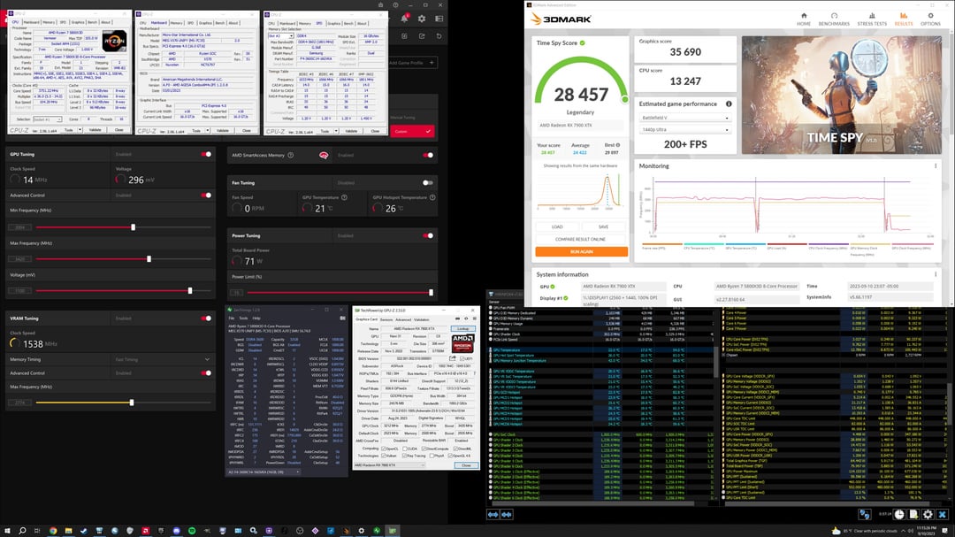Screen dimensions: 955x537
Task: Toggle GPU Tuning switch
Action: 206,154
